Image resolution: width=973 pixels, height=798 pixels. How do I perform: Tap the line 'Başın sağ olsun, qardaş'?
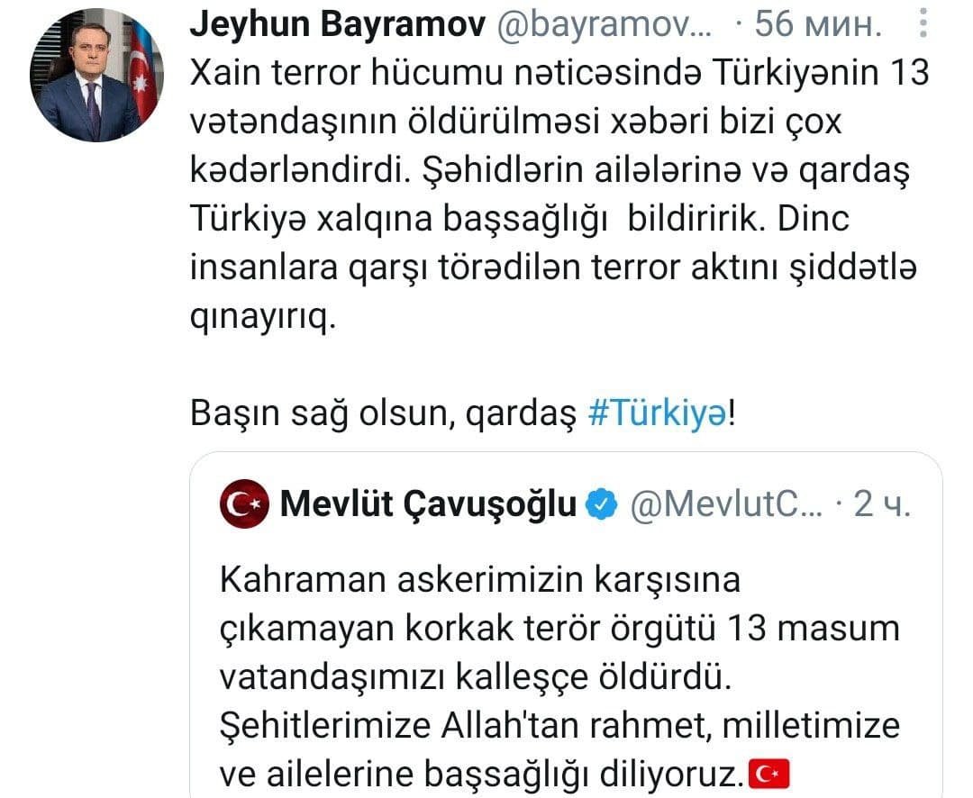tap(384, 413)
